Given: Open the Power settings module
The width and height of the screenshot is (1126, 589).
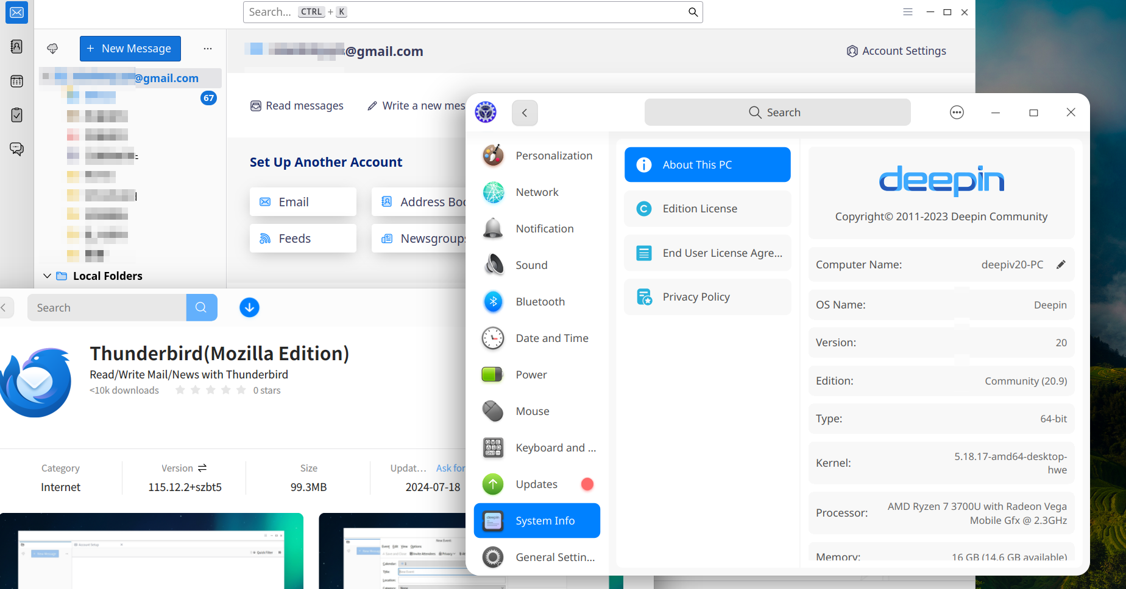Looking at the screenshot, I should [537, 375].
